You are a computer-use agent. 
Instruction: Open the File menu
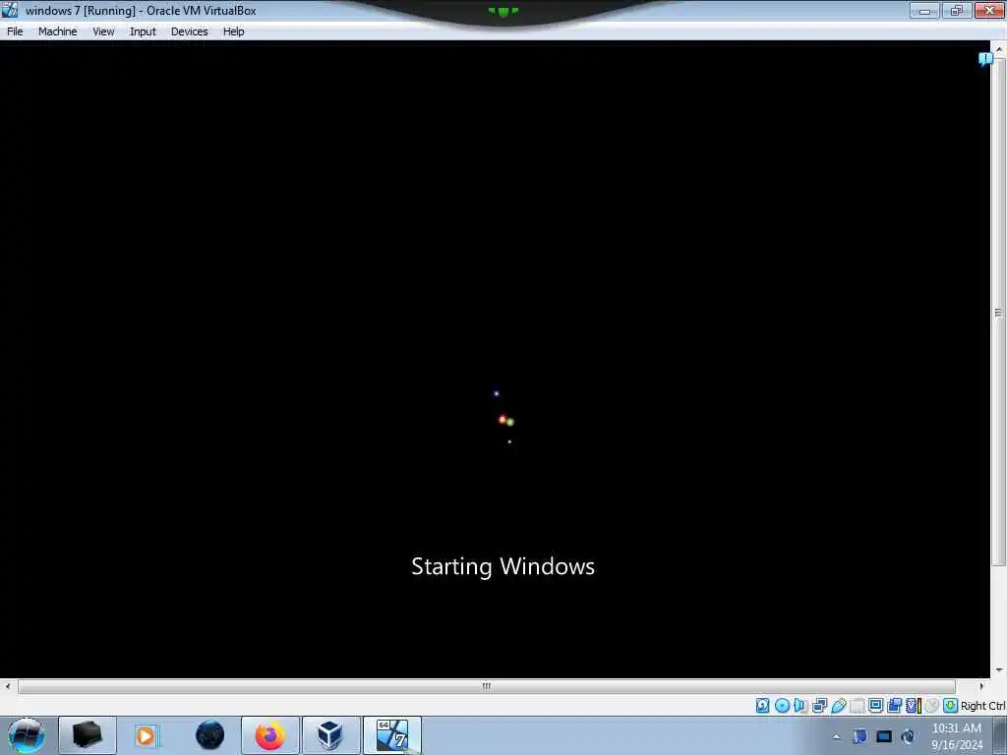(15, 31)
